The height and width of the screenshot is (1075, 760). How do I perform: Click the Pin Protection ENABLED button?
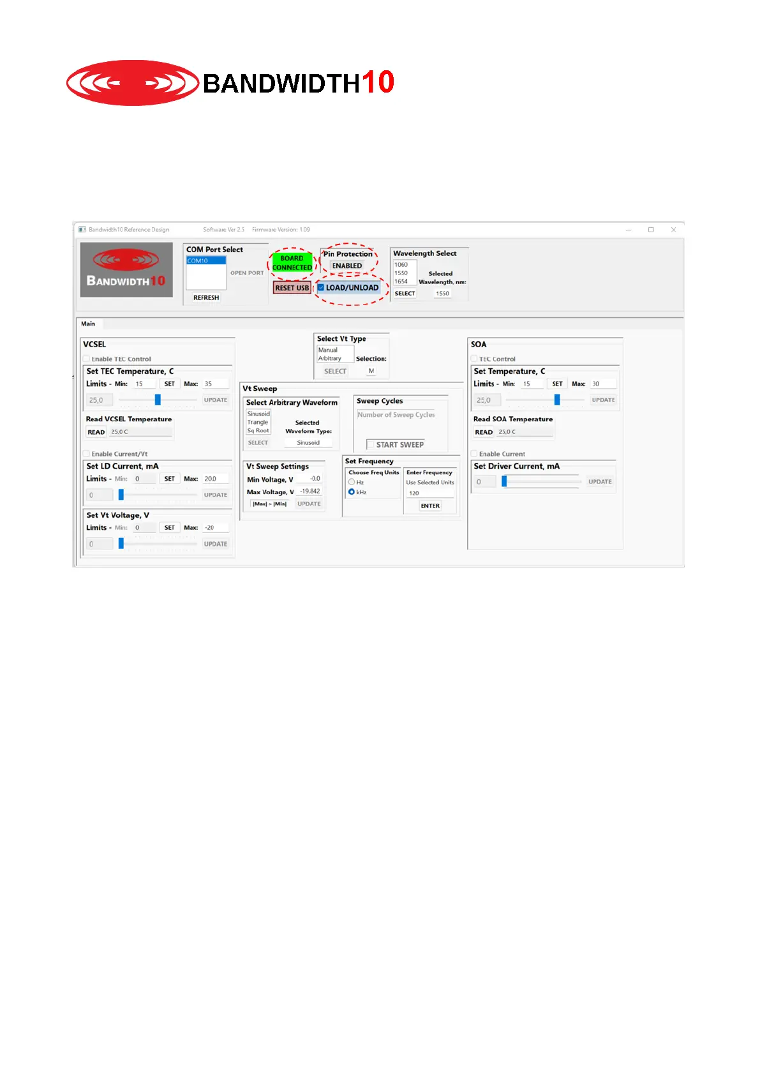(x=347, y=266)
